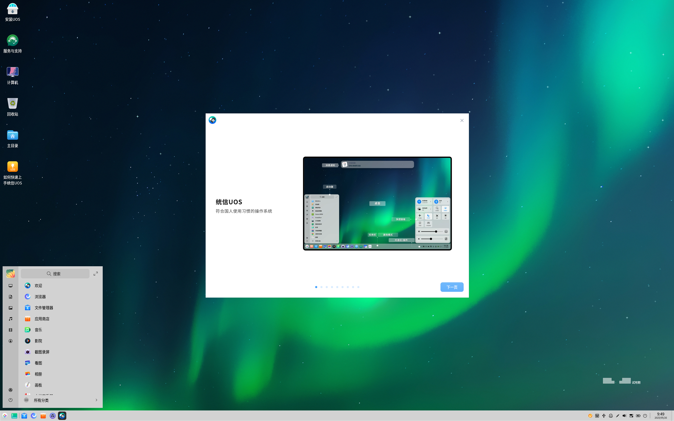Open documents folder icon in launcher sidebar

[x=11, y=297]
